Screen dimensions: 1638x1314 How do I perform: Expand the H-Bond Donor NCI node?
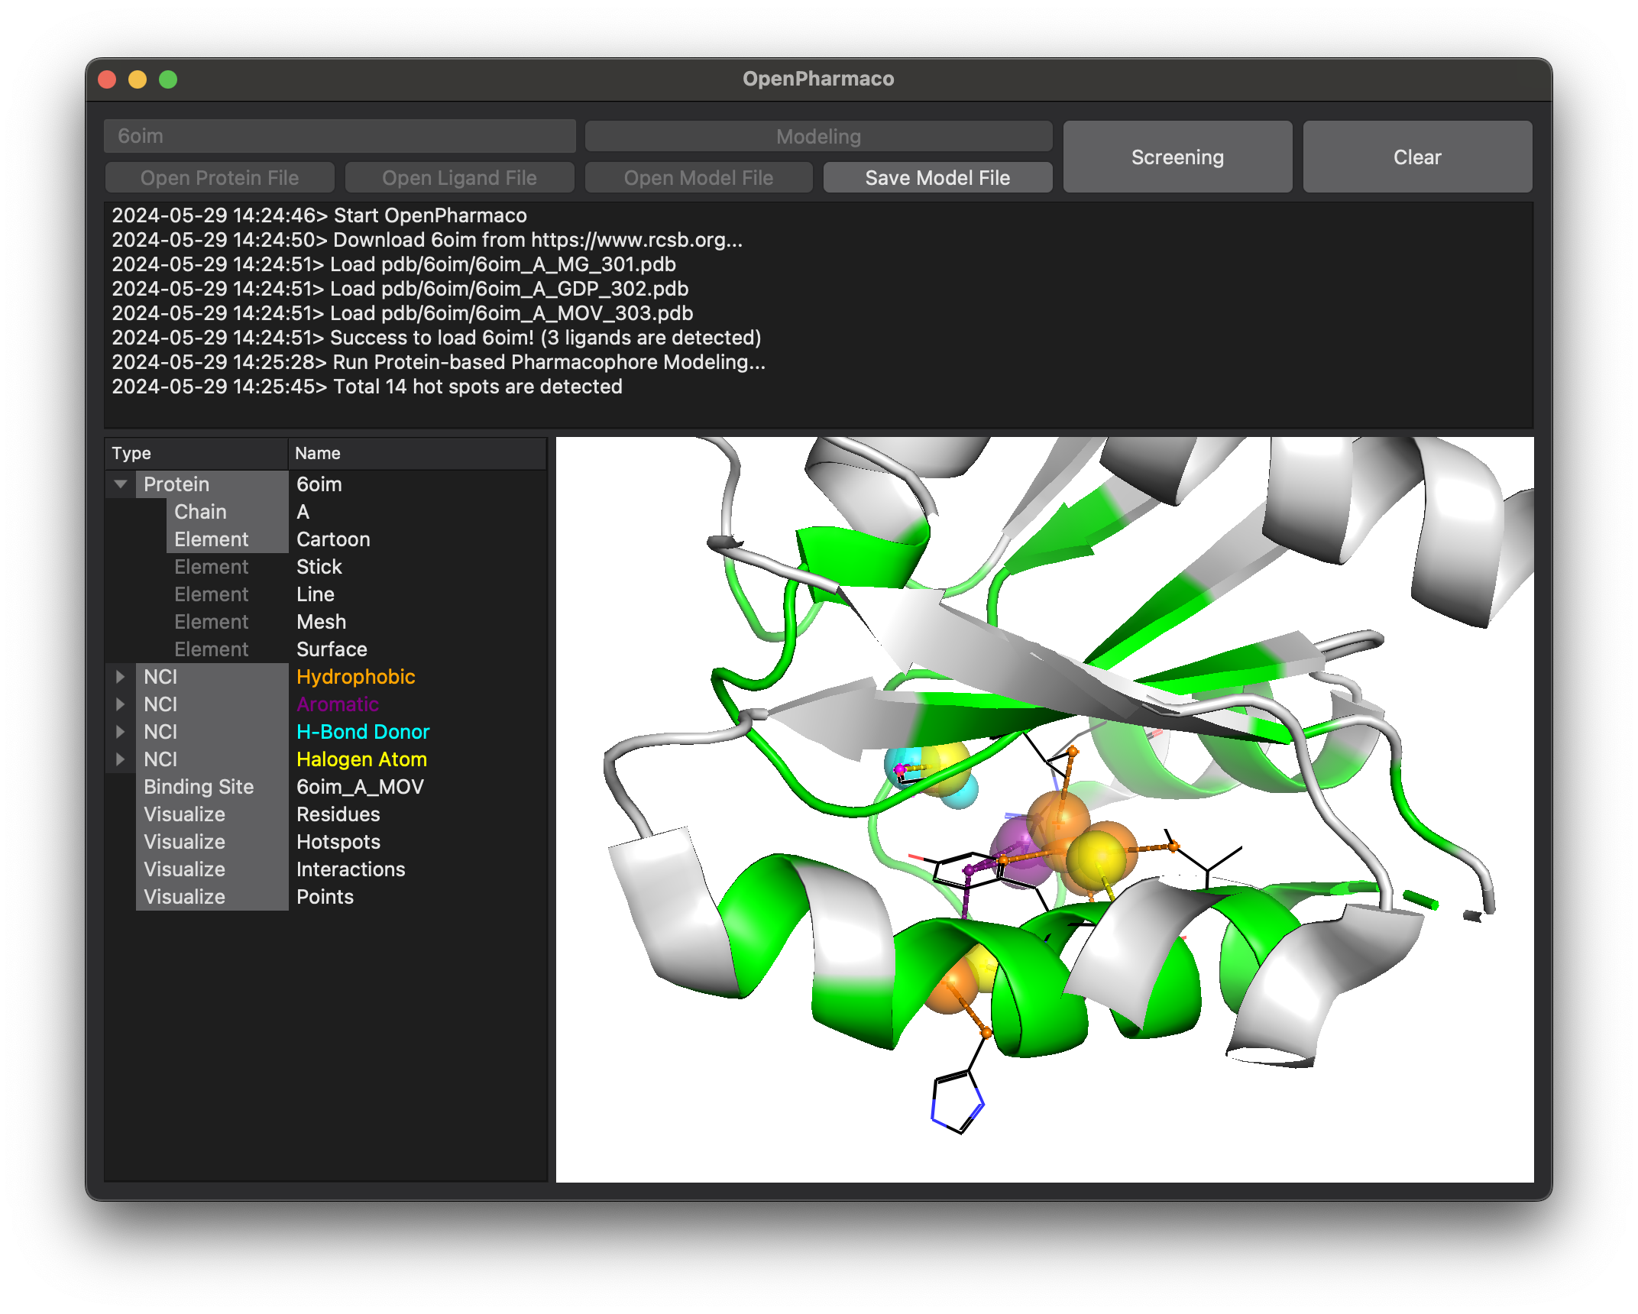120,732
